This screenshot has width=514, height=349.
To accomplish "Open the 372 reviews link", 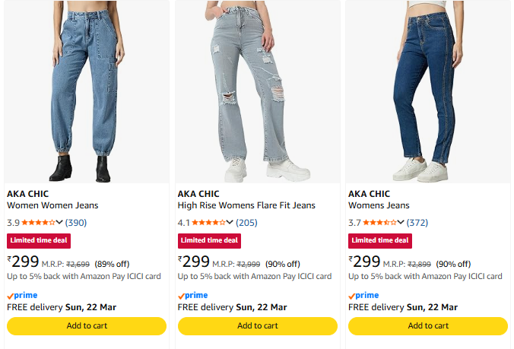I will click(417, 223).
